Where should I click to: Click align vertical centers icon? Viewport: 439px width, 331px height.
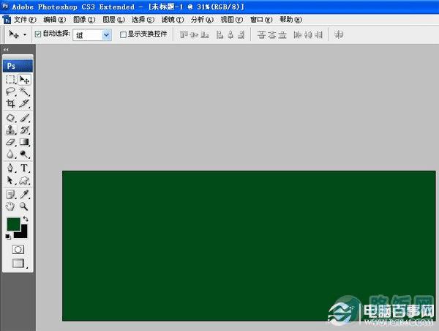click(x=194, y=34)
